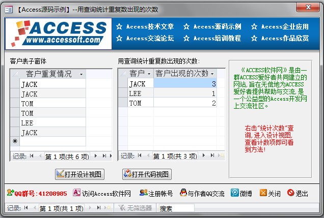Click the count cell showing 1
This screenshot has width=324, height=218.
(185, 94)
